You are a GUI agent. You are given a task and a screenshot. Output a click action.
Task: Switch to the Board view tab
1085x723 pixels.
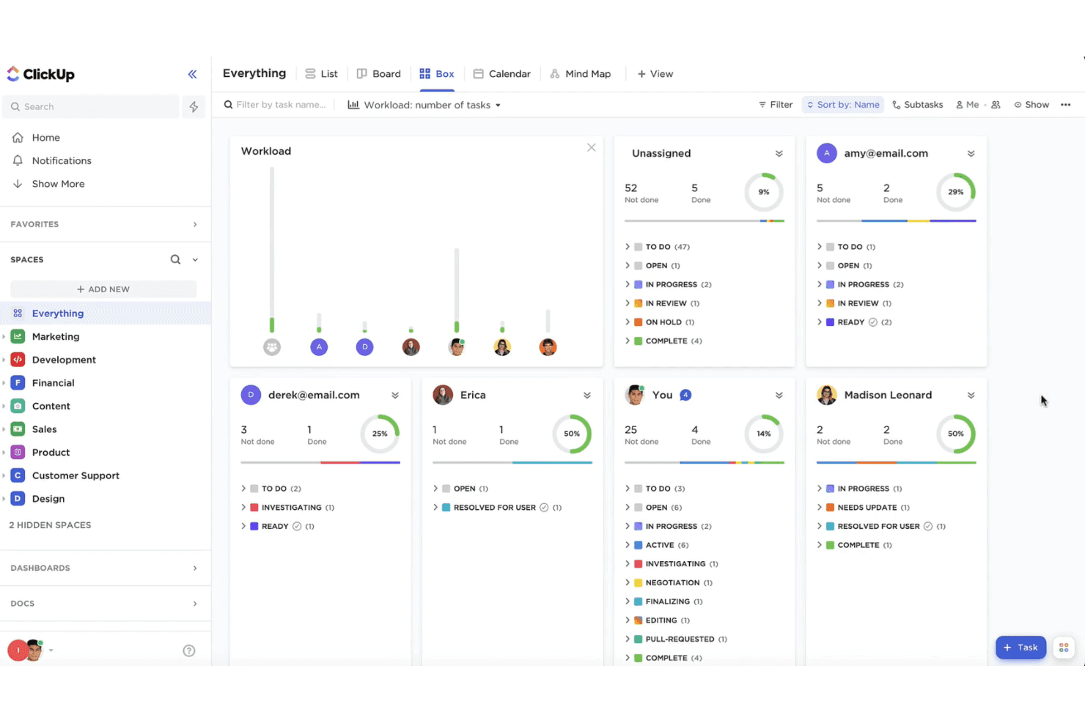coord(379,74)
